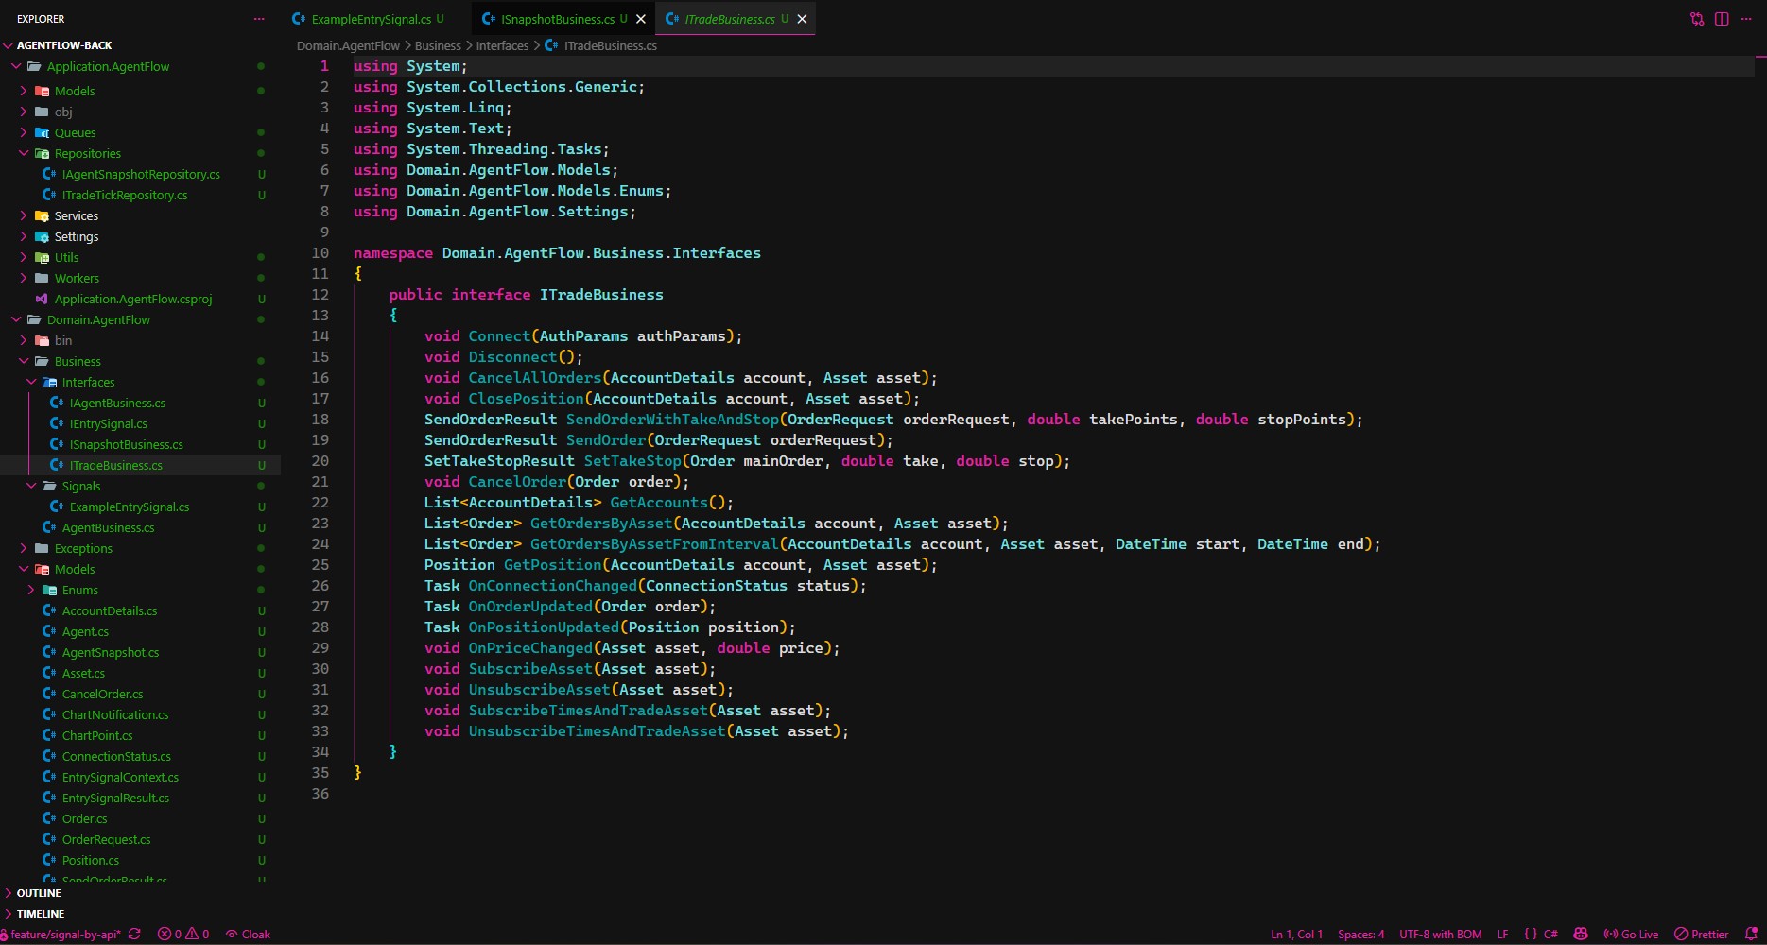Open ITradeTickRepository.cs file
Viewport: 1767px width, 945px height.
point(140,195)
